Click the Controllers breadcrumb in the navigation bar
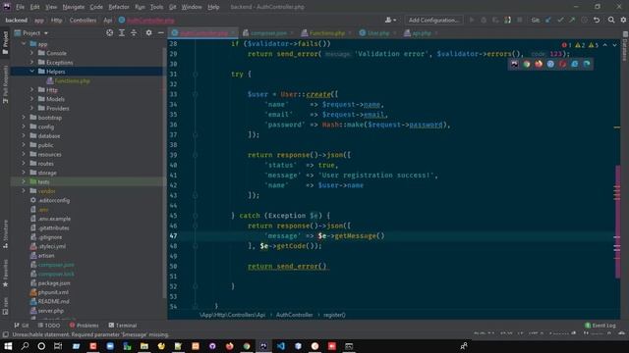The height and width of the screenshot is (353, 629). (83, 20)
